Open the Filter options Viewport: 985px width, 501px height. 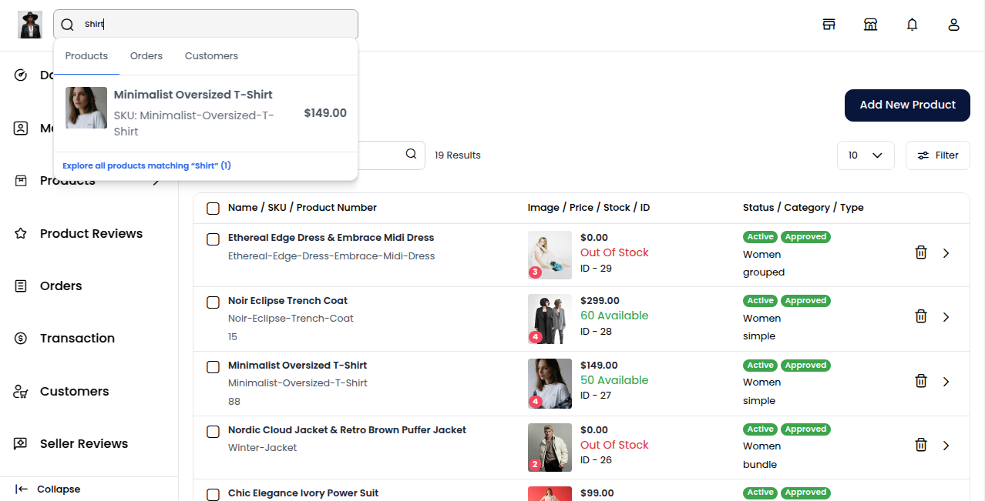[937, 155]
